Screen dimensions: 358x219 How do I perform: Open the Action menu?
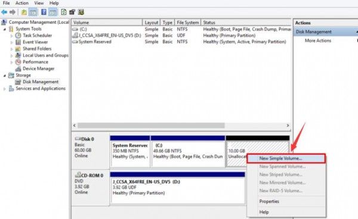pyautogui.click(x=21, y=3)
